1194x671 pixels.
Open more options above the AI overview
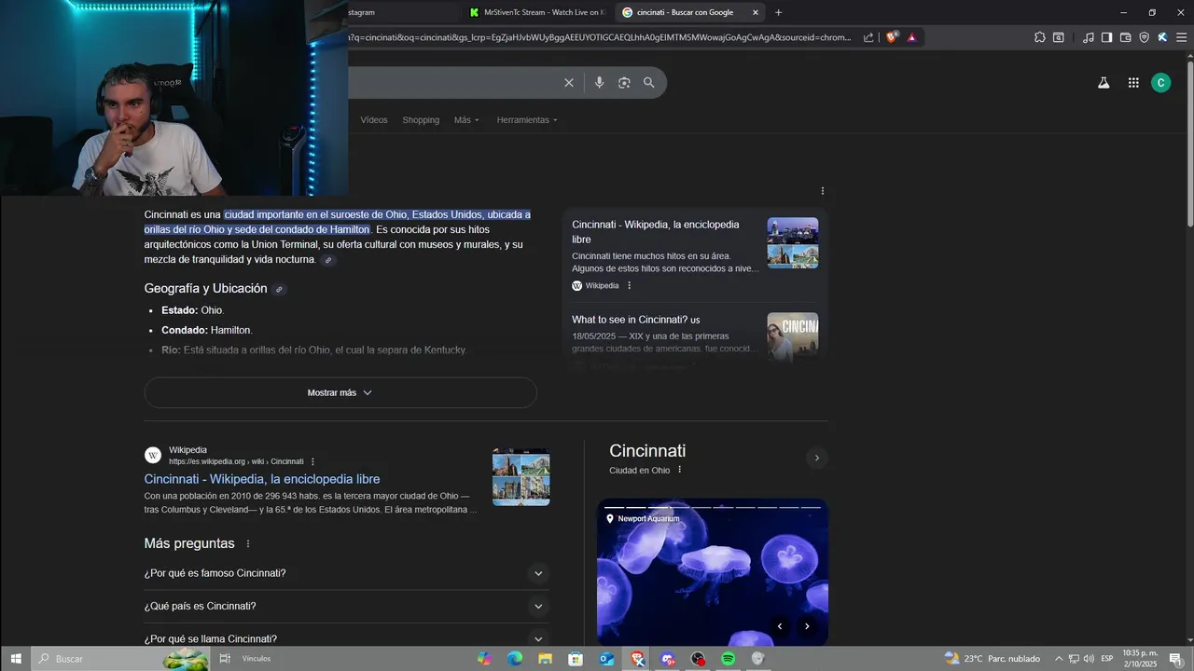tap(823, 191)
